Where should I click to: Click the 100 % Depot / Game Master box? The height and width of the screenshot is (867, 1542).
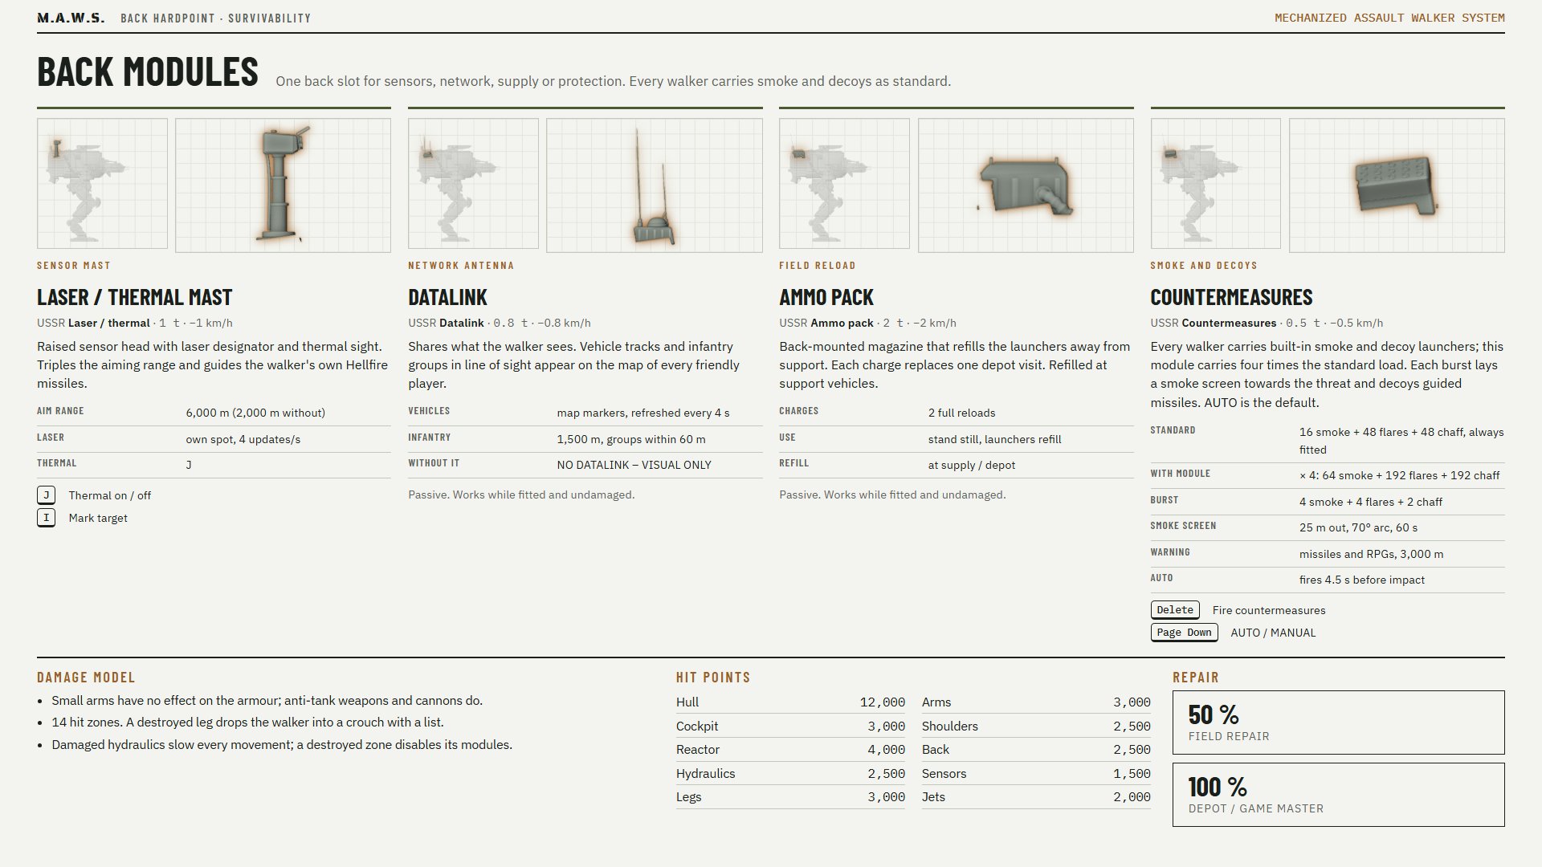pos(1338,795)
